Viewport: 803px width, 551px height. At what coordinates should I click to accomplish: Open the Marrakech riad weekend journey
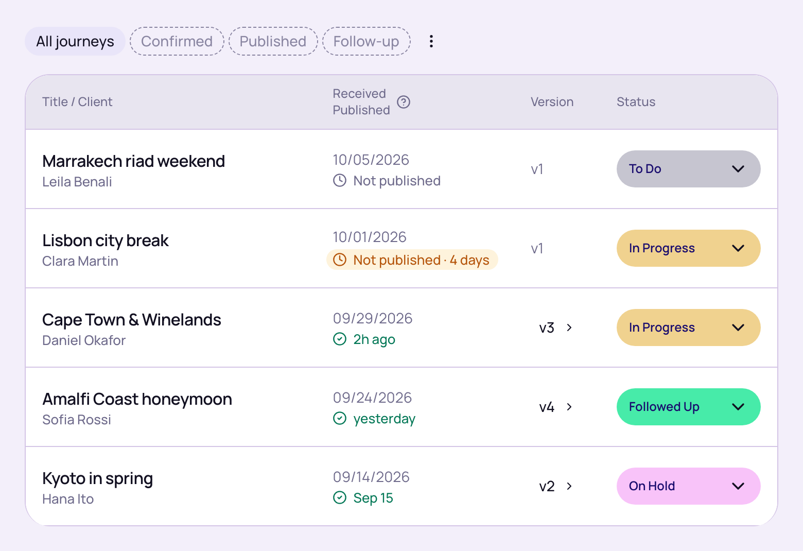point(134,161)
